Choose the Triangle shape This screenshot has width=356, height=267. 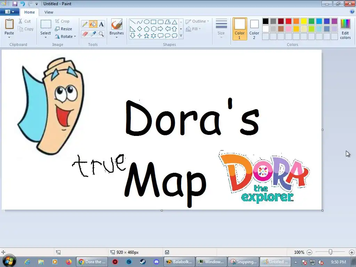click(175, 22)
